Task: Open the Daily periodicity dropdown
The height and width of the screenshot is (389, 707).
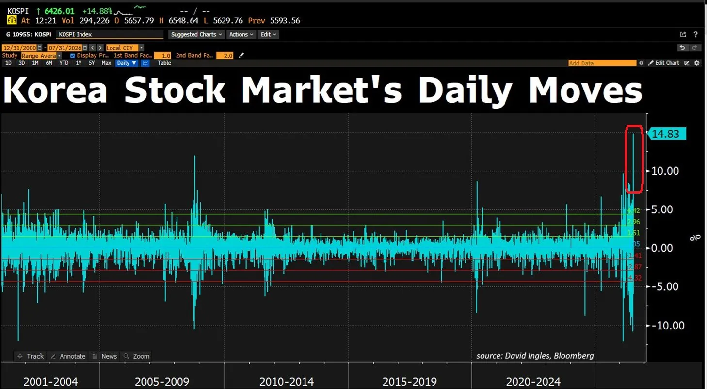Action: click(x=127, y=63)
